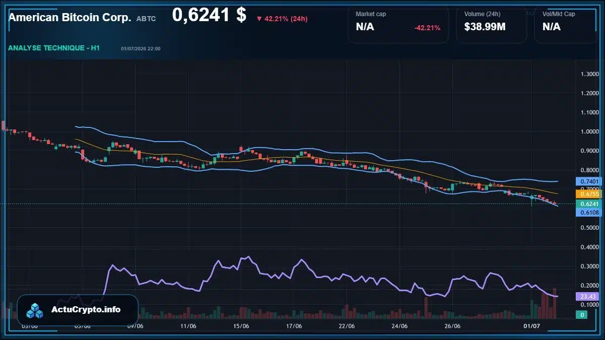Viewport: 605px width, 340px height.
Task: Click the 1.0000 price axis label
Action: click(x=590, y=131)
